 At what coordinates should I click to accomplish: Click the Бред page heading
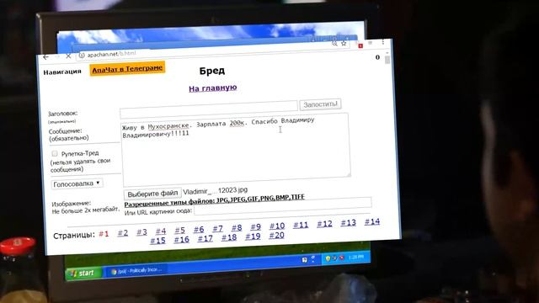212,71
